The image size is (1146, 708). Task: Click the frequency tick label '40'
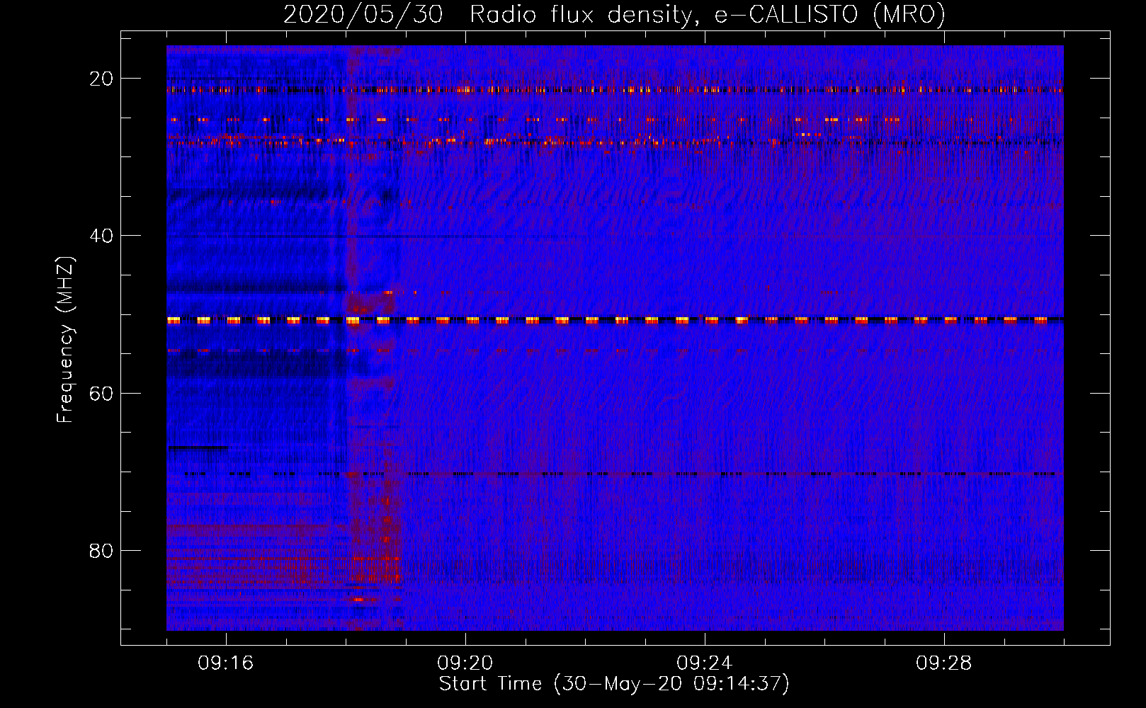pos(101,236)
